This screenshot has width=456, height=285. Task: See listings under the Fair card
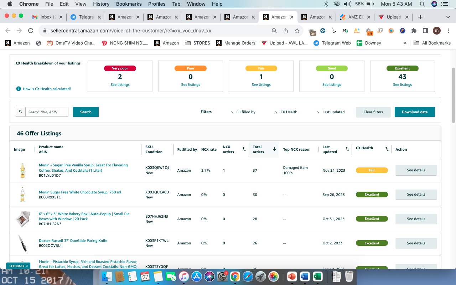[261, 85]
